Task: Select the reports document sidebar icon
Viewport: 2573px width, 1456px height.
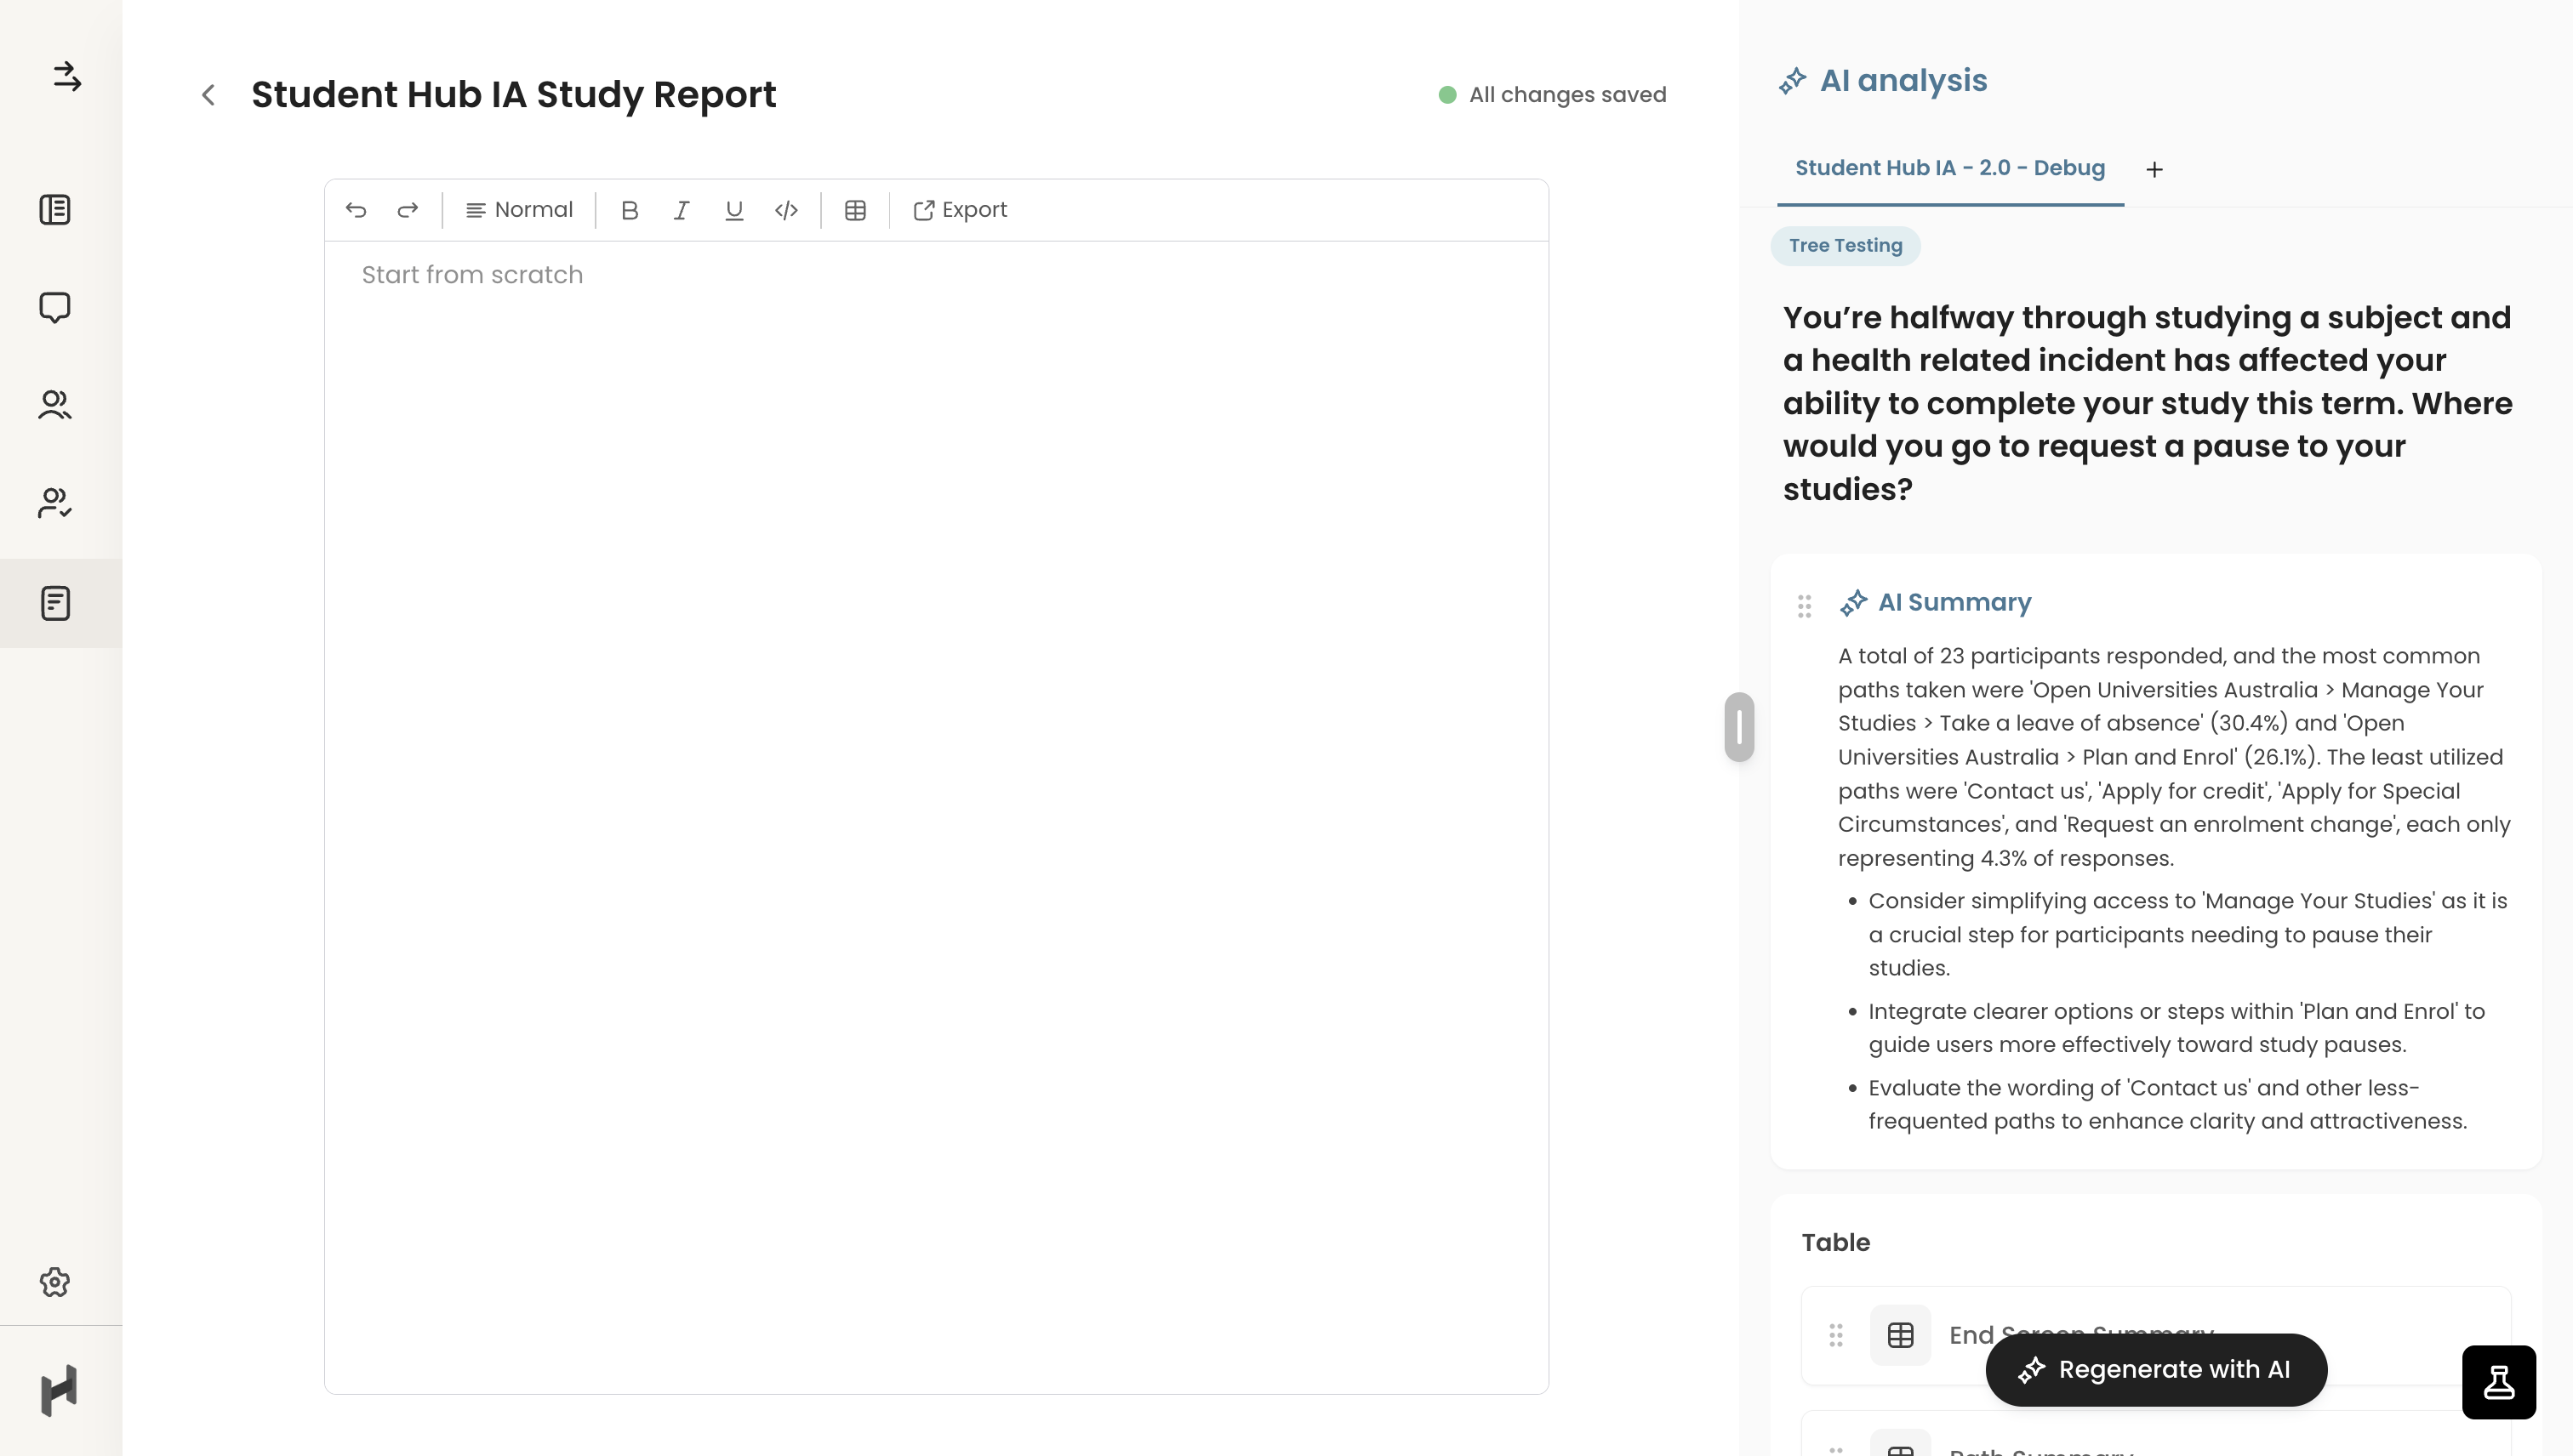Action: (55, 603)
